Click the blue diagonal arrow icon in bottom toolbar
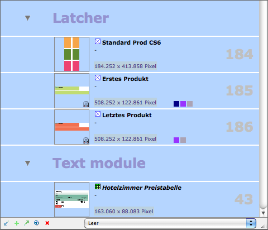 coord(6,223)
